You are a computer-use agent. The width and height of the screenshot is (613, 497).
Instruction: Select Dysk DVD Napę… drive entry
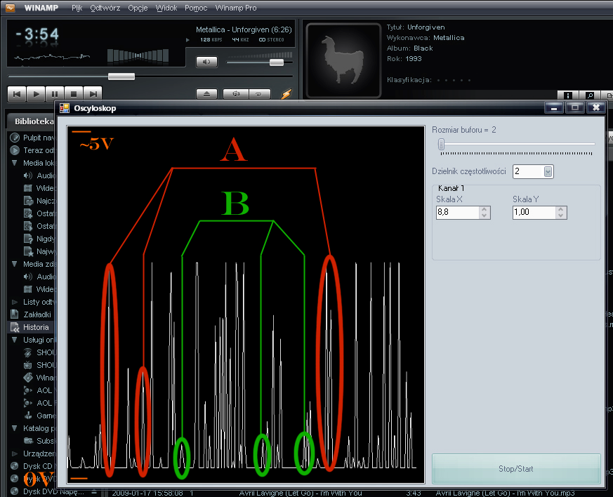click(x=47, y=491)
